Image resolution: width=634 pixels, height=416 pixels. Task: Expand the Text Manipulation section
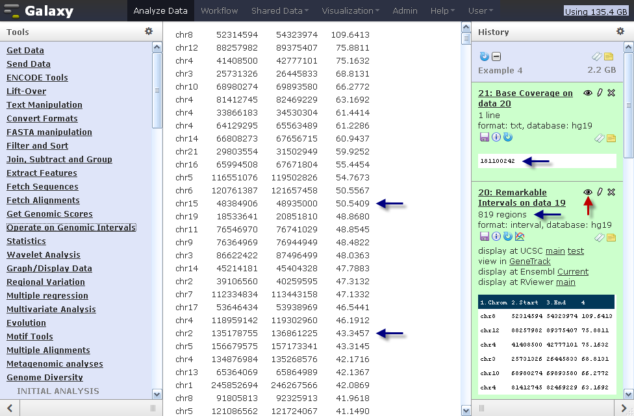click(44, 104)
